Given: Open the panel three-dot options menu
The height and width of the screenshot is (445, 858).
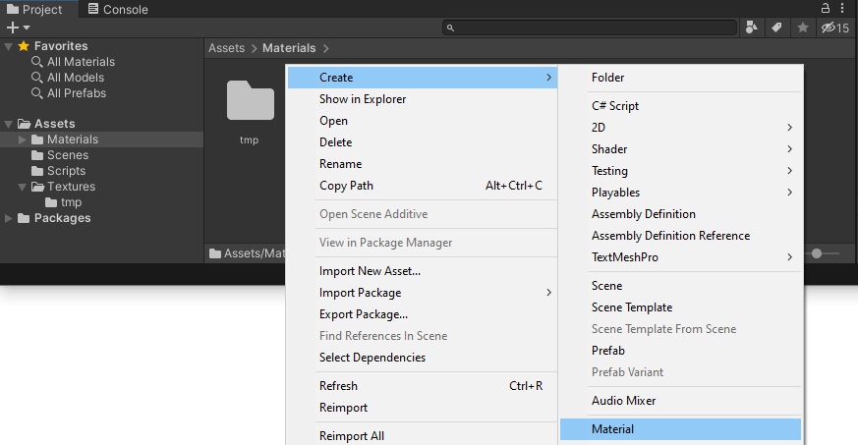Looking at the screenshot, I should [x=842, y=8].
